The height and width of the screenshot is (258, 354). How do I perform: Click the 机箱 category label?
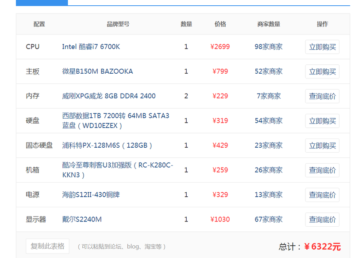32,170
